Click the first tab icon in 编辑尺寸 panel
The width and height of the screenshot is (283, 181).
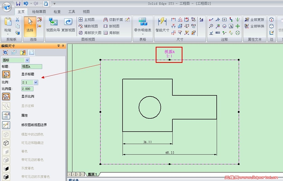click(5, 53)
